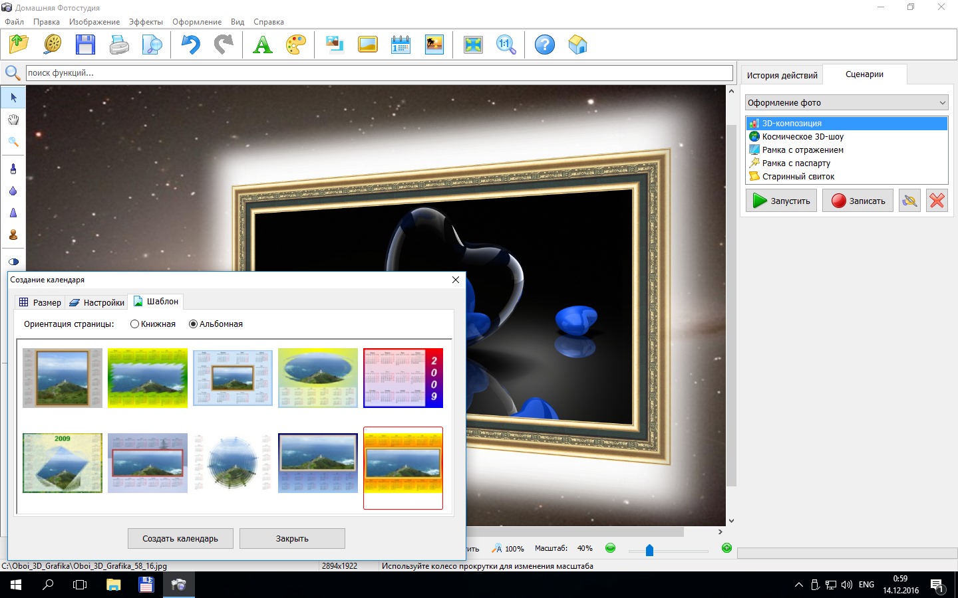Viewport: 958px width, 598px height.
Task: Open the color palette icon
Action: coord(296,45)
